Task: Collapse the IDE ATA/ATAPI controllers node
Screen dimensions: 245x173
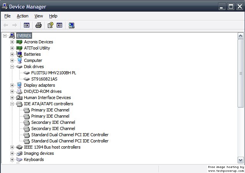Action: (12, 104)
